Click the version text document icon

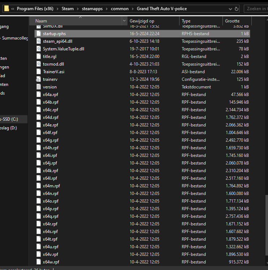(39, 87)
